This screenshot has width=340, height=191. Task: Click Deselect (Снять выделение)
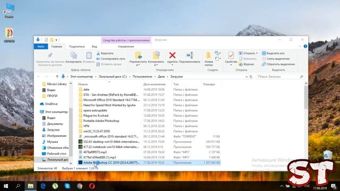click(276, 59)
